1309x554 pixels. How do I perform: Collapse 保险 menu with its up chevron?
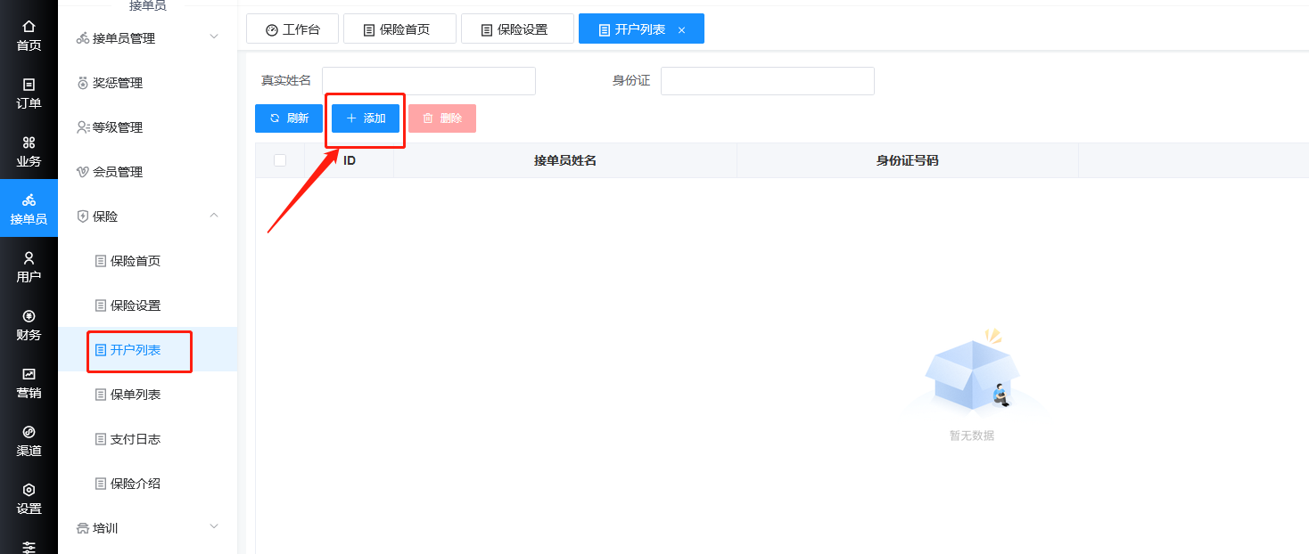click(214, 216)
